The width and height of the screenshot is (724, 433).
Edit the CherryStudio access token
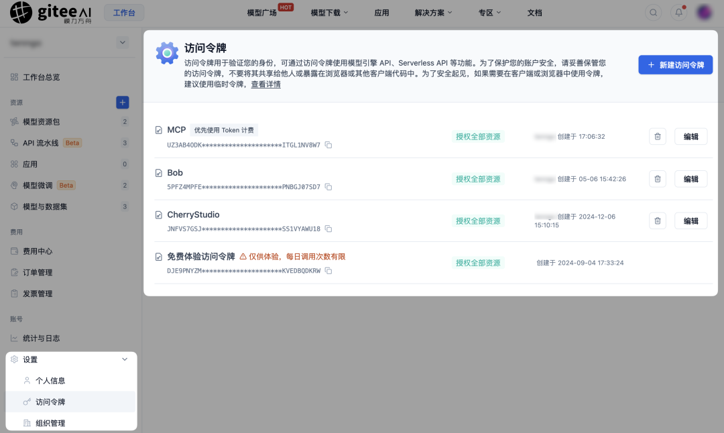690,221
